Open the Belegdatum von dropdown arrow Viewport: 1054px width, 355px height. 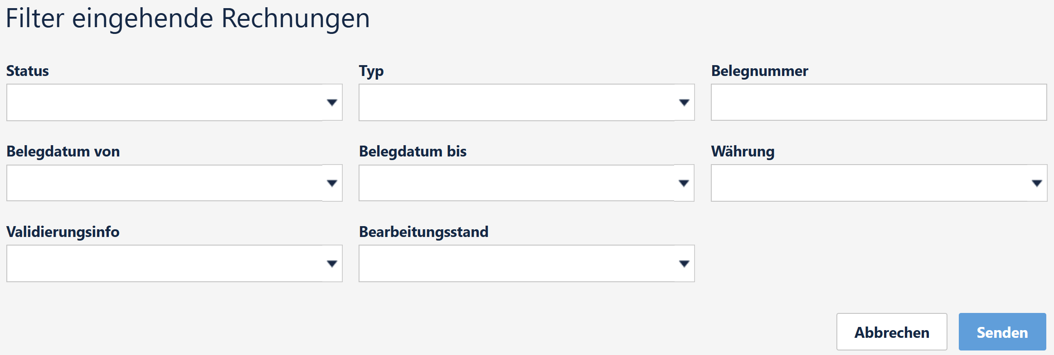[x=332, y=183]
